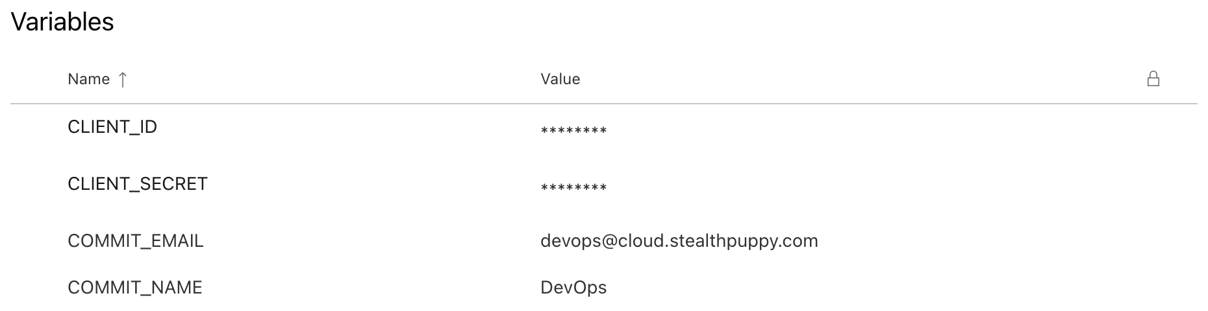Select the CLIENT_ID variable name
This screenshot has width=1208, height=311.
[112, 127]
